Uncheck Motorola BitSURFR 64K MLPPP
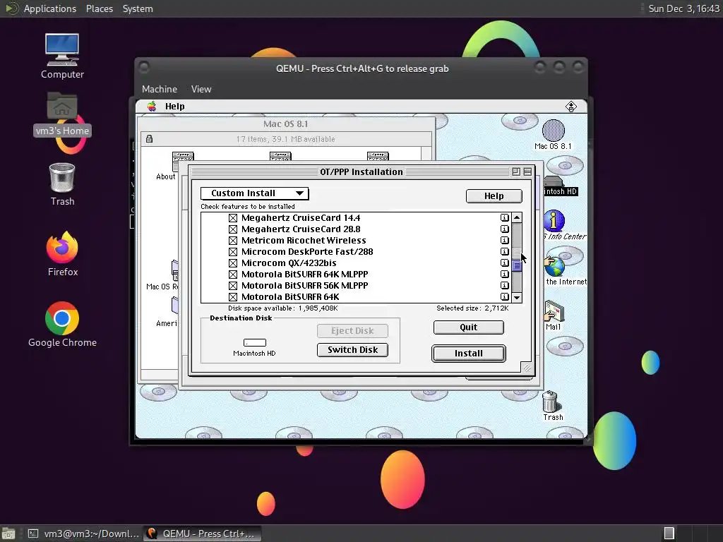 (x=233, y=275)
